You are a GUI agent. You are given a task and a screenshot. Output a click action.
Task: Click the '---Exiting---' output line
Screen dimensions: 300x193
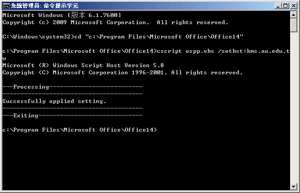coord(72,116)
